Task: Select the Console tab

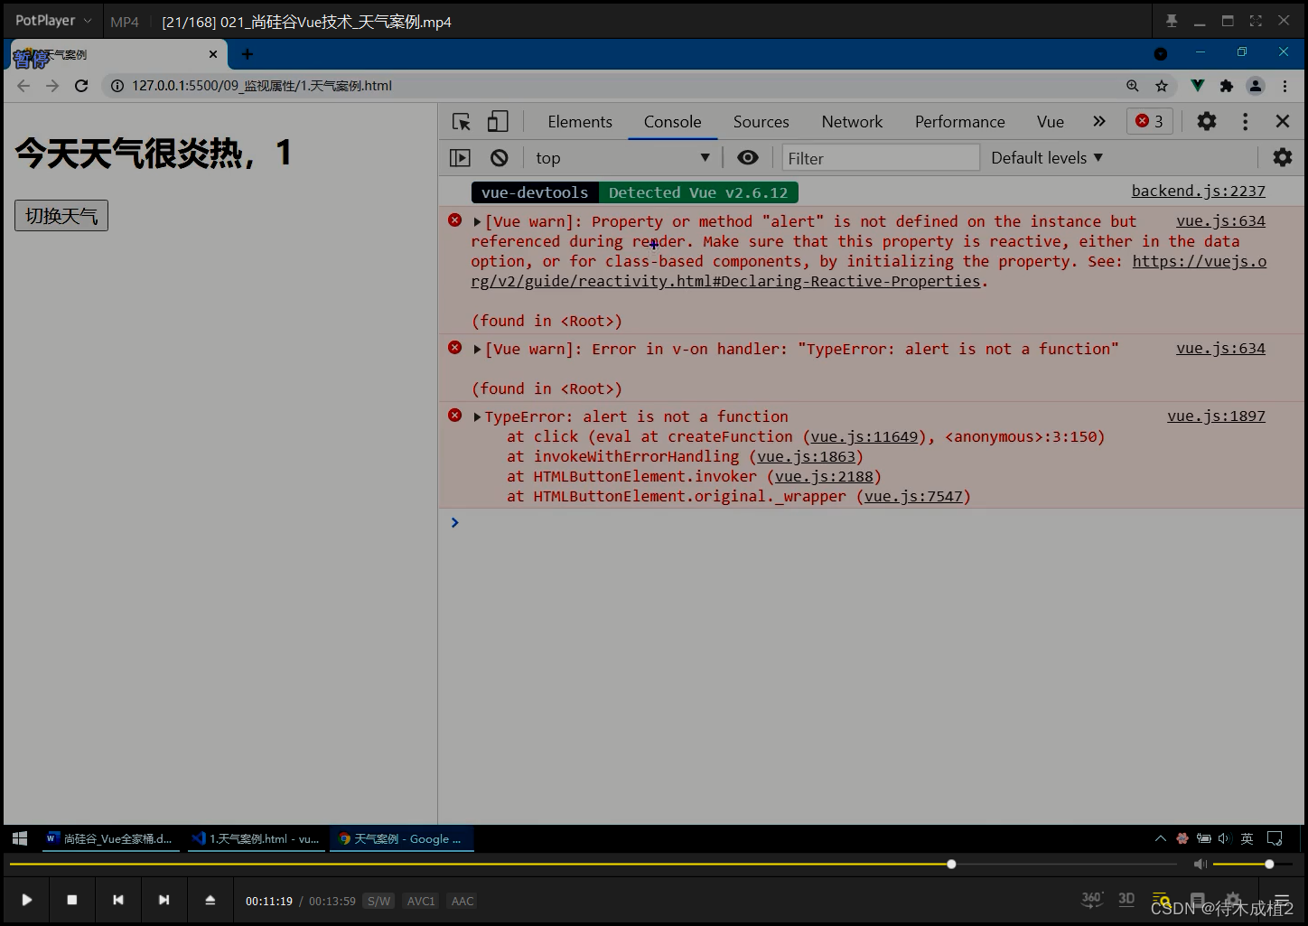Action: click(x=672, y=122)
